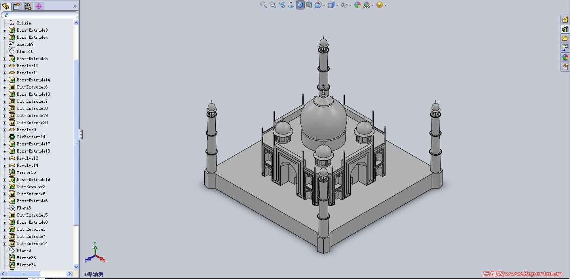Expand the Cut-Extrude16 feature node

tap(5, 87)
